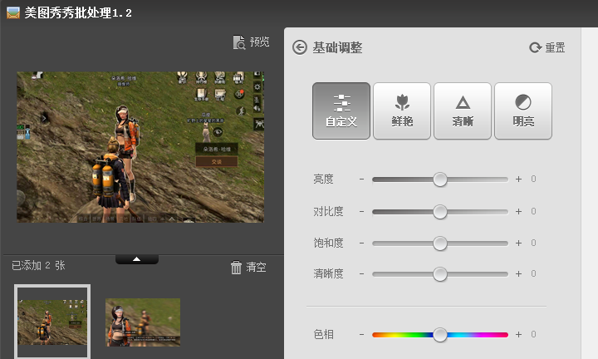This screenshot has height=359, width=598.
Task: Select the 明亮 bright preset
Action: [523, 111]
